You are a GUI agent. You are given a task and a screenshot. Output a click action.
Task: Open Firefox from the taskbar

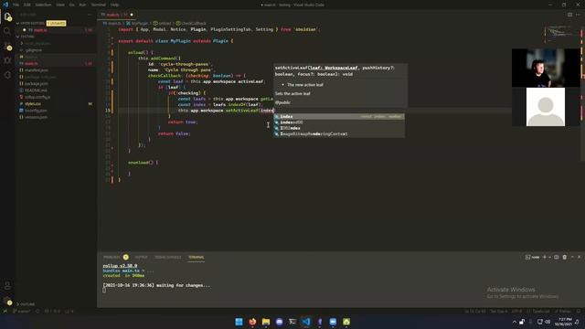point(252,322)
